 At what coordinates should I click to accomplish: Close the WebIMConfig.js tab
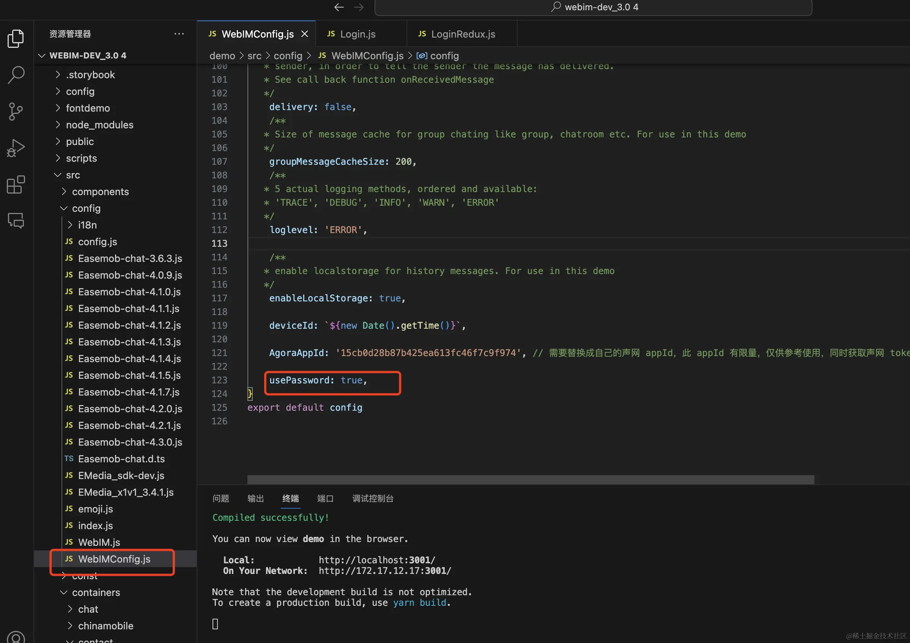tap(304, 34)
